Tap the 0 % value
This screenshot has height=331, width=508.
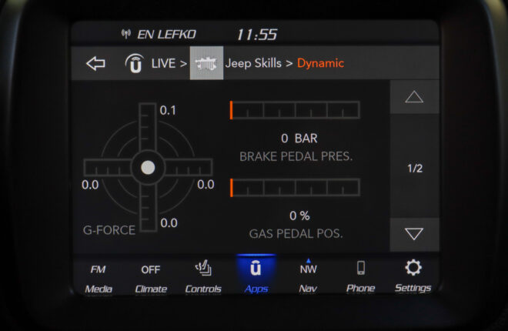[299, 216]
